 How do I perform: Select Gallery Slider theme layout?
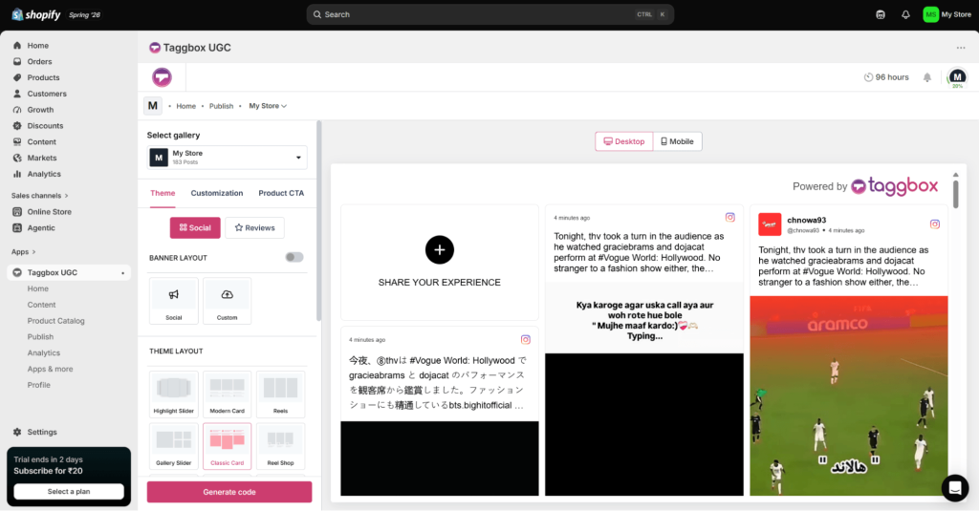pos(174,446)
